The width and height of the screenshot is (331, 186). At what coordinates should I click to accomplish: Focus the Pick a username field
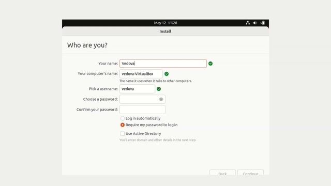(x=137, y=89)
